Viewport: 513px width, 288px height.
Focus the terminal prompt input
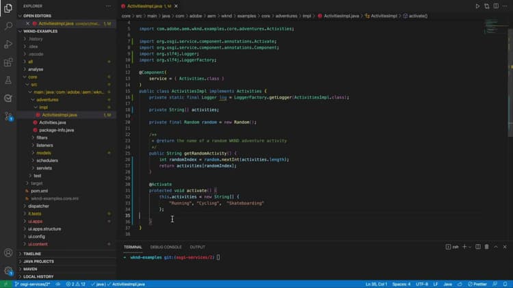(x=218, y=257)
